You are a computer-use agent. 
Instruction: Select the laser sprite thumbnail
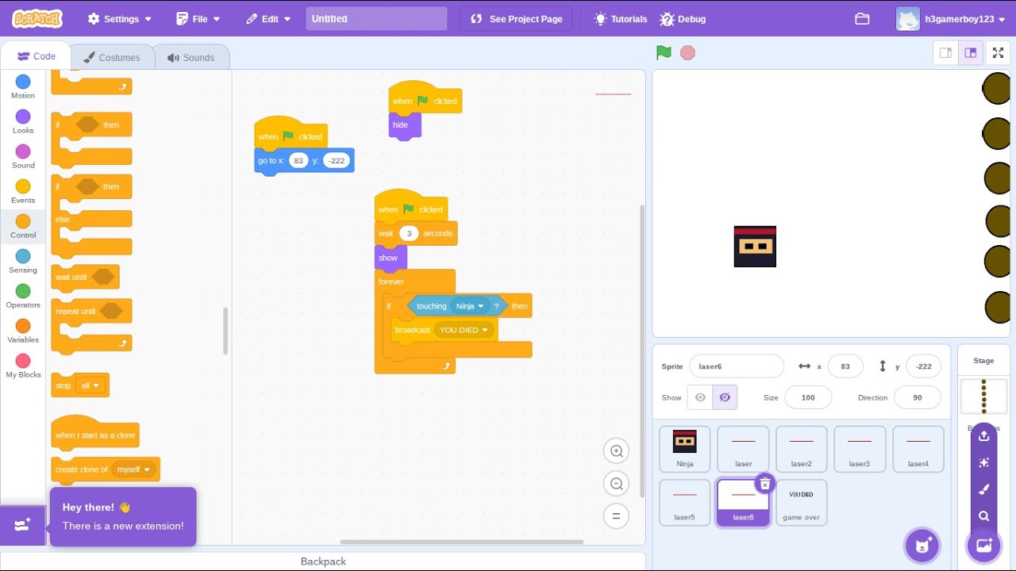coord(743,449)
